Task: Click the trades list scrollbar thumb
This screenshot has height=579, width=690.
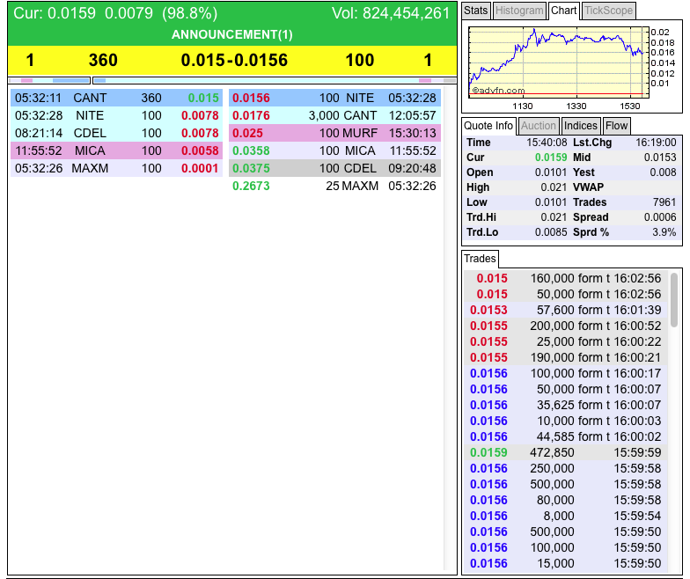Action: click(x=674, y=300)
